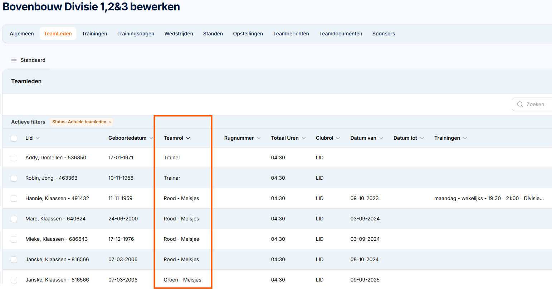Click the magnifier icon in Zoeken field
552x289 pixels.
coord(520,104)
